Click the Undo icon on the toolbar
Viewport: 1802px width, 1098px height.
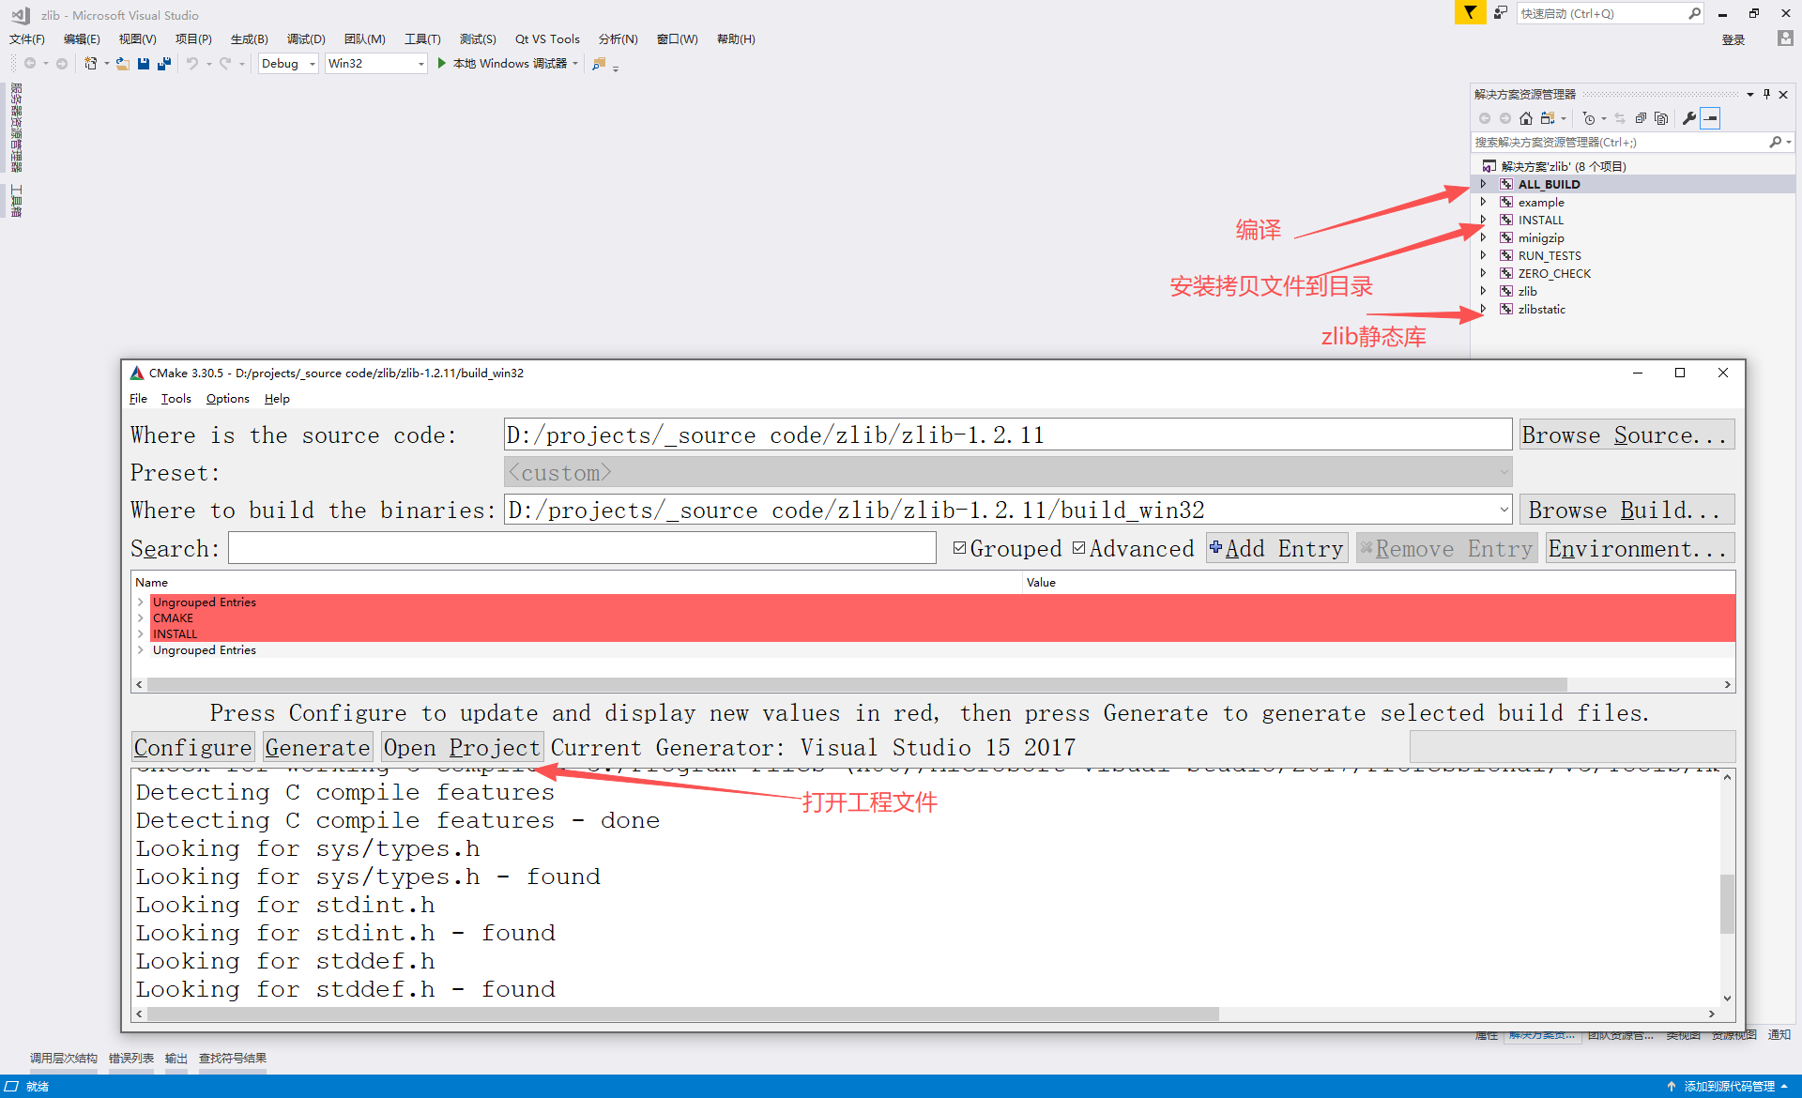(191, 63)
